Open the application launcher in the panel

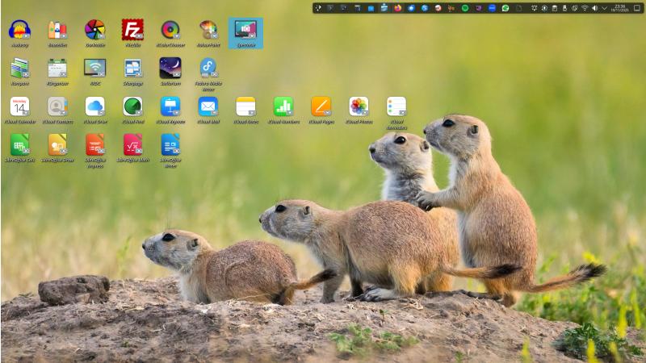click(318, 8)
